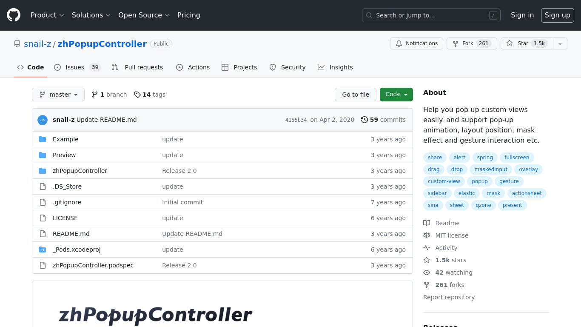Screen dimensions: 581x327
Task: Open the zhPopupController repository title link
Action: point(102,44)
